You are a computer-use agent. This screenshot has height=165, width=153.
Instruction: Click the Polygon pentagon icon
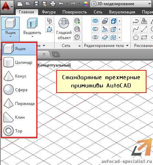(x=136, y=37)
